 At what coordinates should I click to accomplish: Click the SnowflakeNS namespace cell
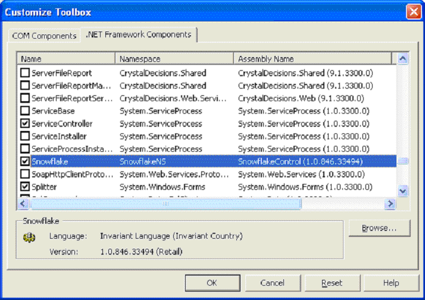point(143,161)
